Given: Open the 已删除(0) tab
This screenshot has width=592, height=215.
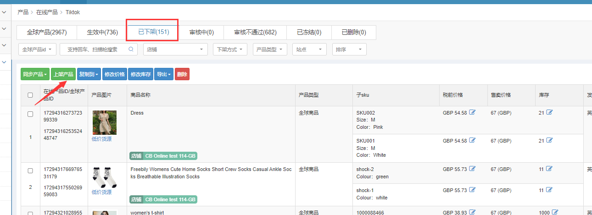Looking at the screenshot, I should 354,33.
